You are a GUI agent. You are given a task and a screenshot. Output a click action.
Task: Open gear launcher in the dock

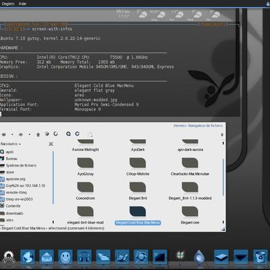coord(9,258)
